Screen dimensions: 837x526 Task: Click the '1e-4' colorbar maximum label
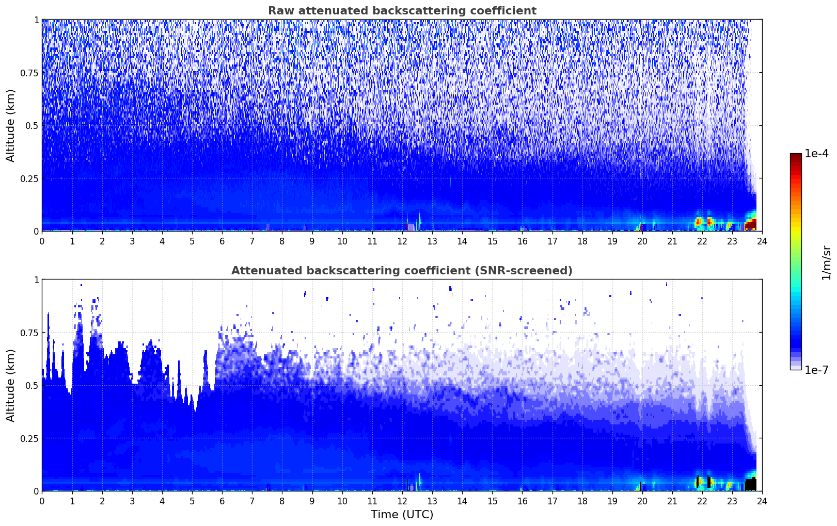point(816,154)
